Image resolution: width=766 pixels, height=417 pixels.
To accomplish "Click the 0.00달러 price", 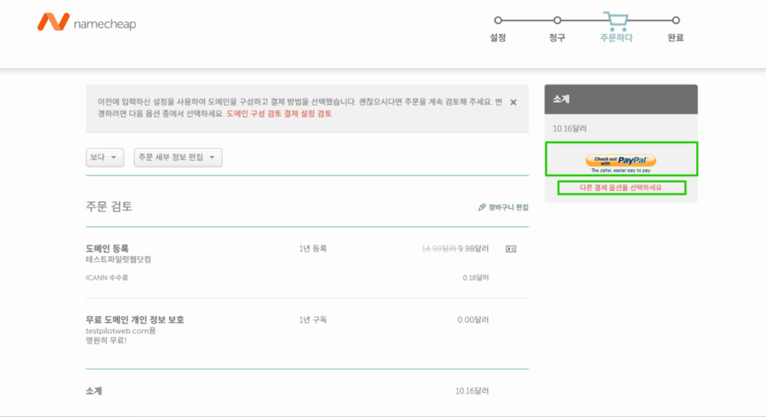I will 473,320.
